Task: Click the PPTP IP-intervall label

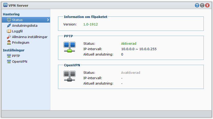Action: click(93, 49)
